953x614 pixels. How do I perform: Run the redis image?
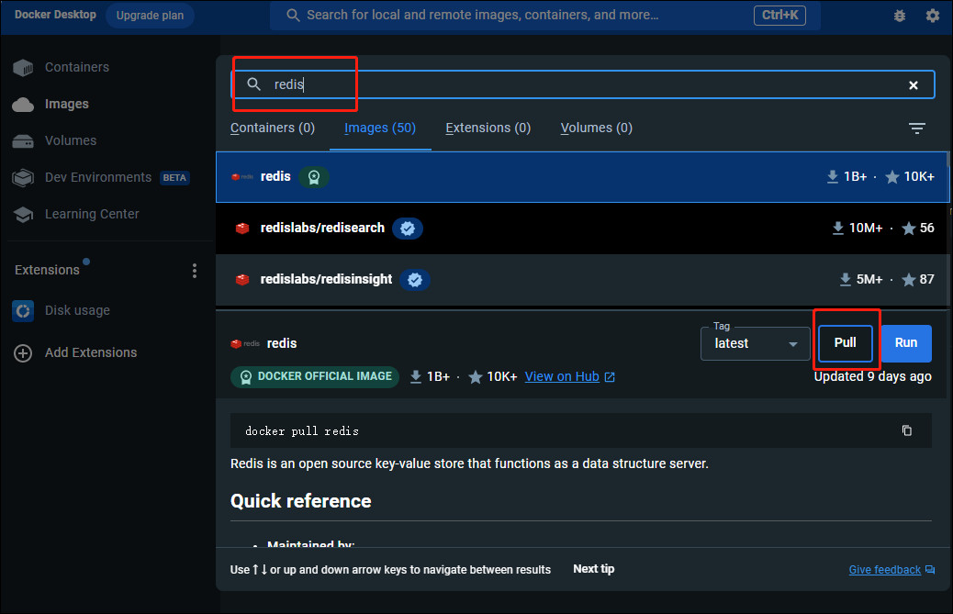[x=905, y=342]
